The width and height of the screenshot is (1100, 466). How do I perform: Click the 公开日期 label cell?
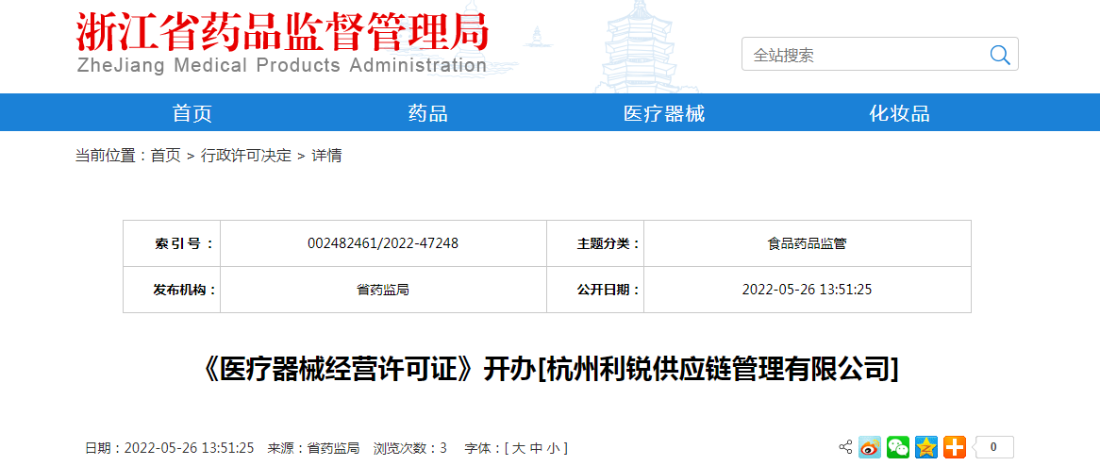click(x=595, y=290)
